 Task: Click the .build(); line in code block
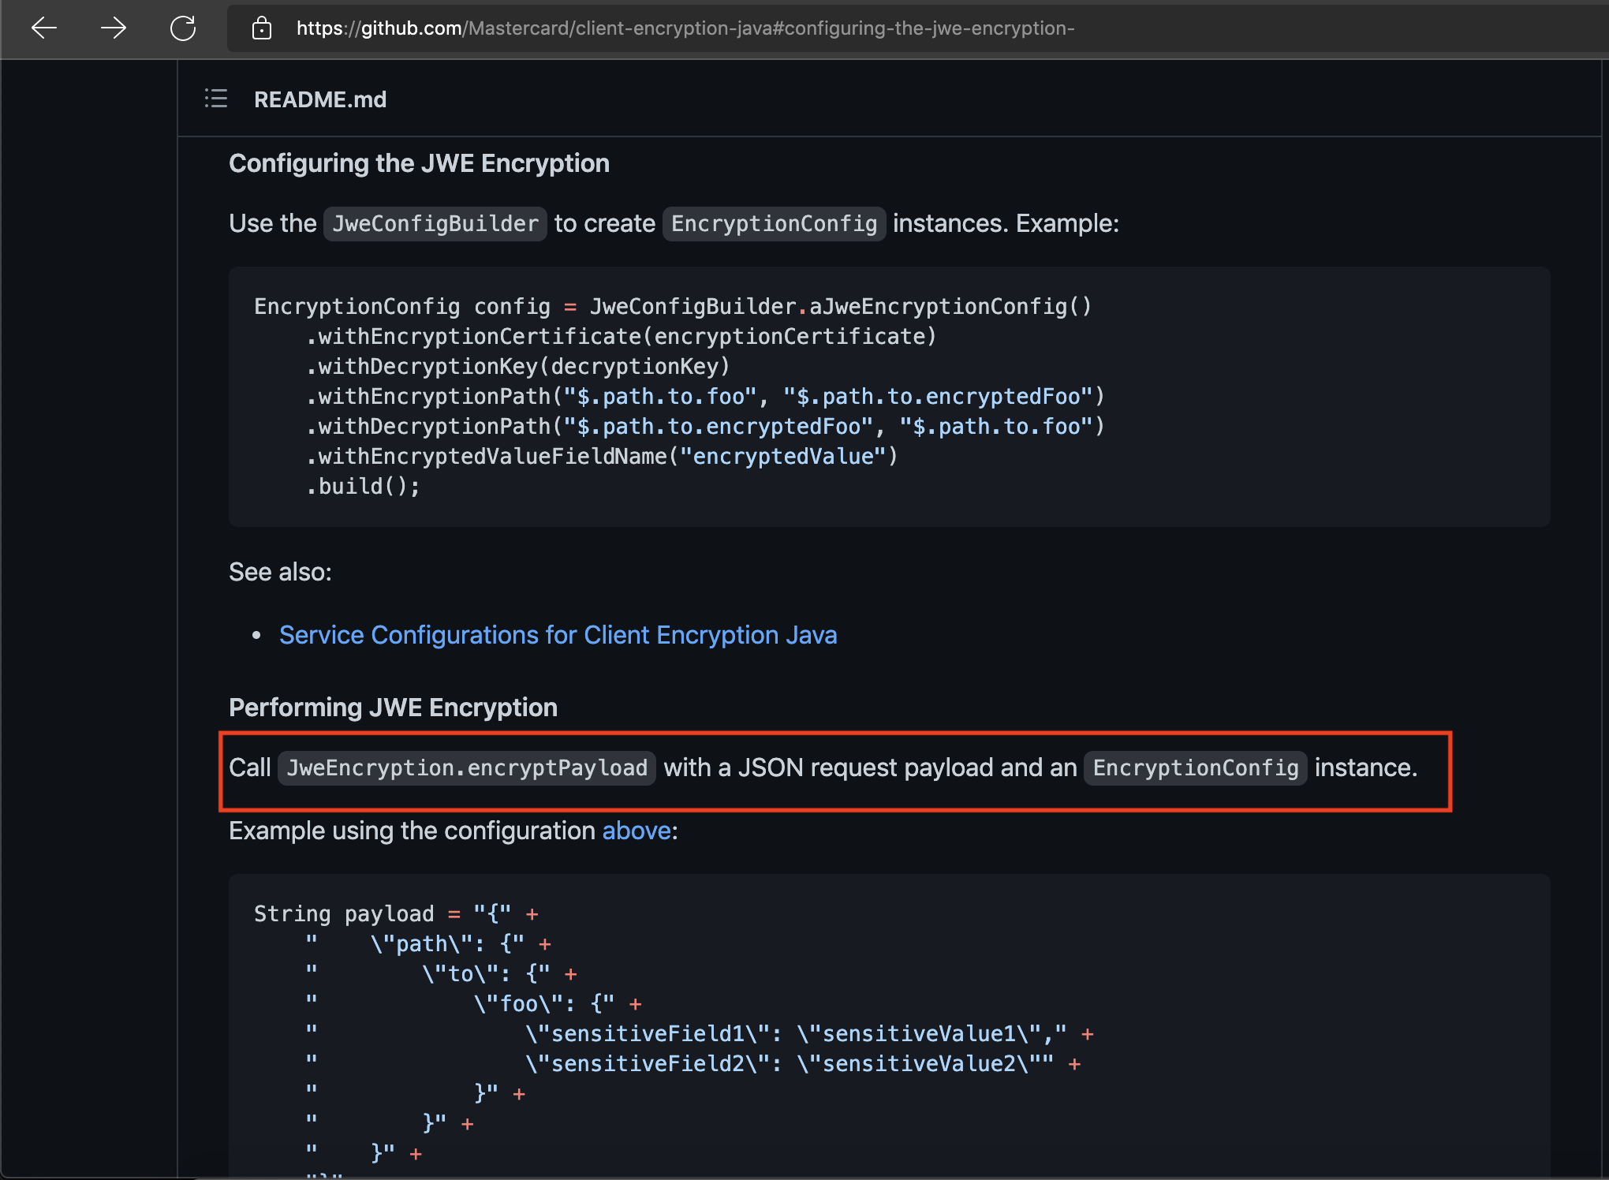tap(363, 487)
